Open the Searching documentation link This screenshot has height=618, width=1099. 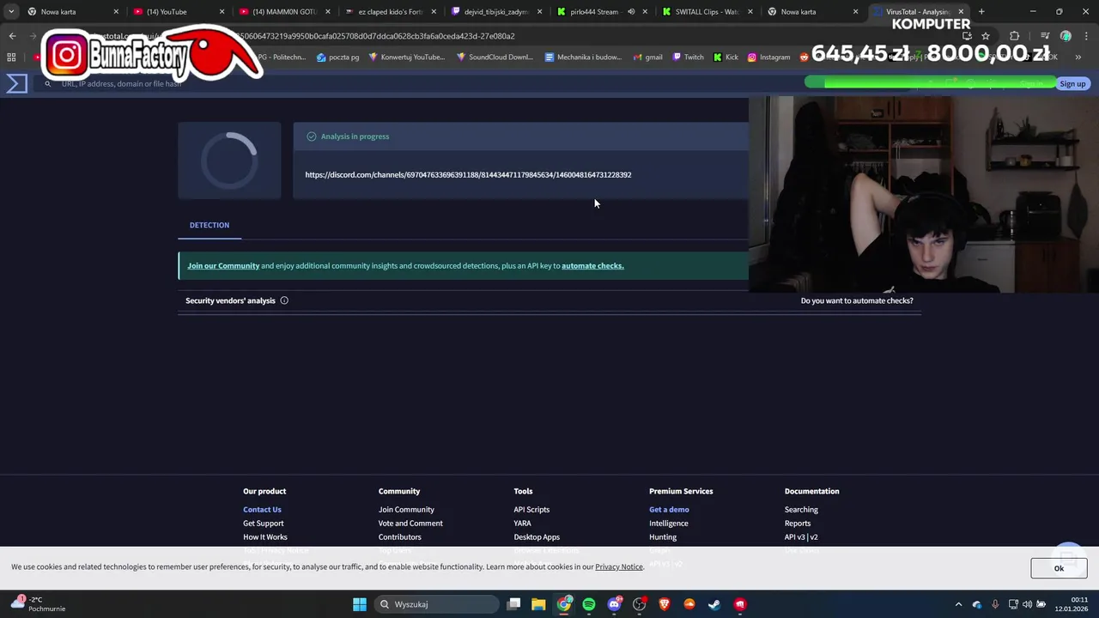pos(801,510)
